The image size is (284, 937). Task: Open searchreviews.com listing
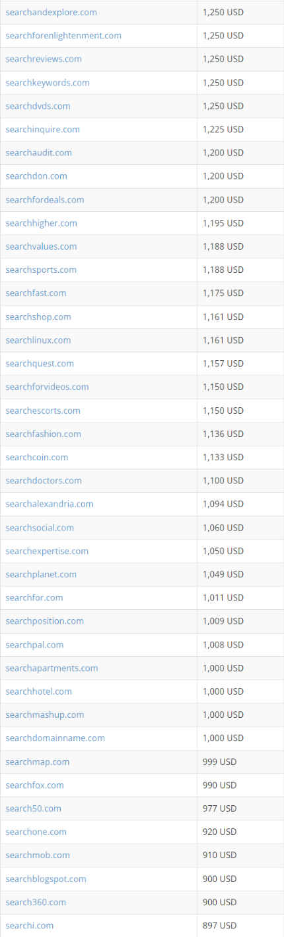[44, 59]
